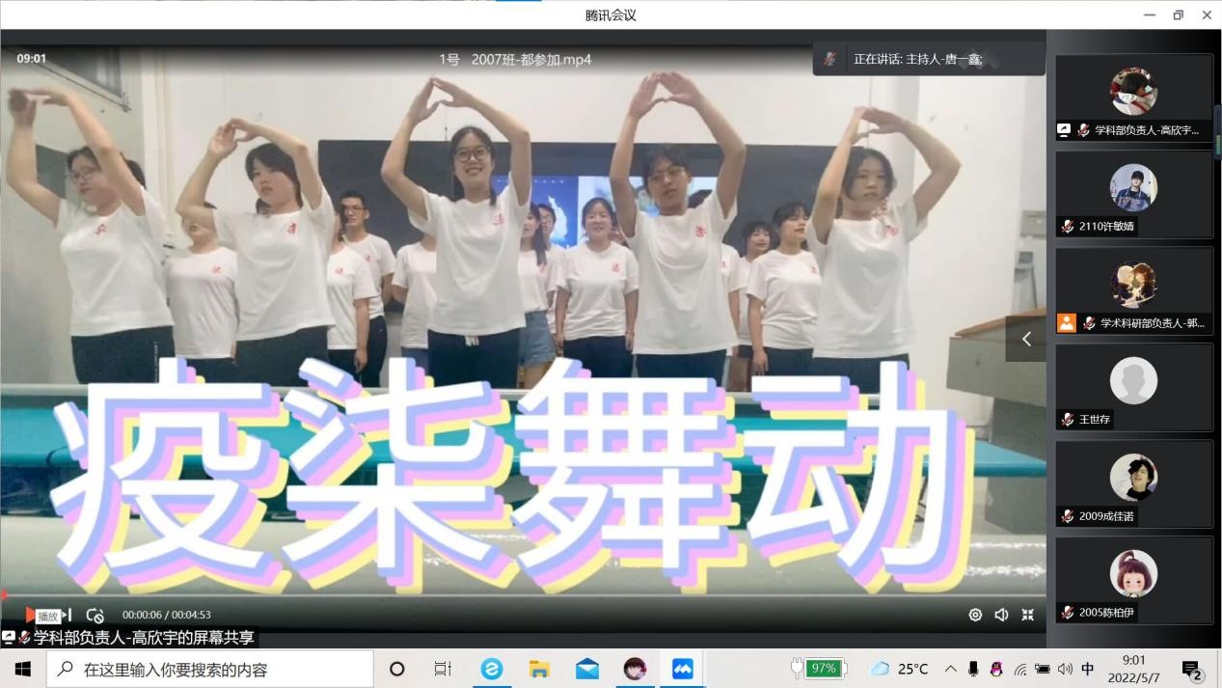Viewport: 1222px width, 688px height.
Task: Exit fullscreen in the video player
Action: click(1028, 615)
